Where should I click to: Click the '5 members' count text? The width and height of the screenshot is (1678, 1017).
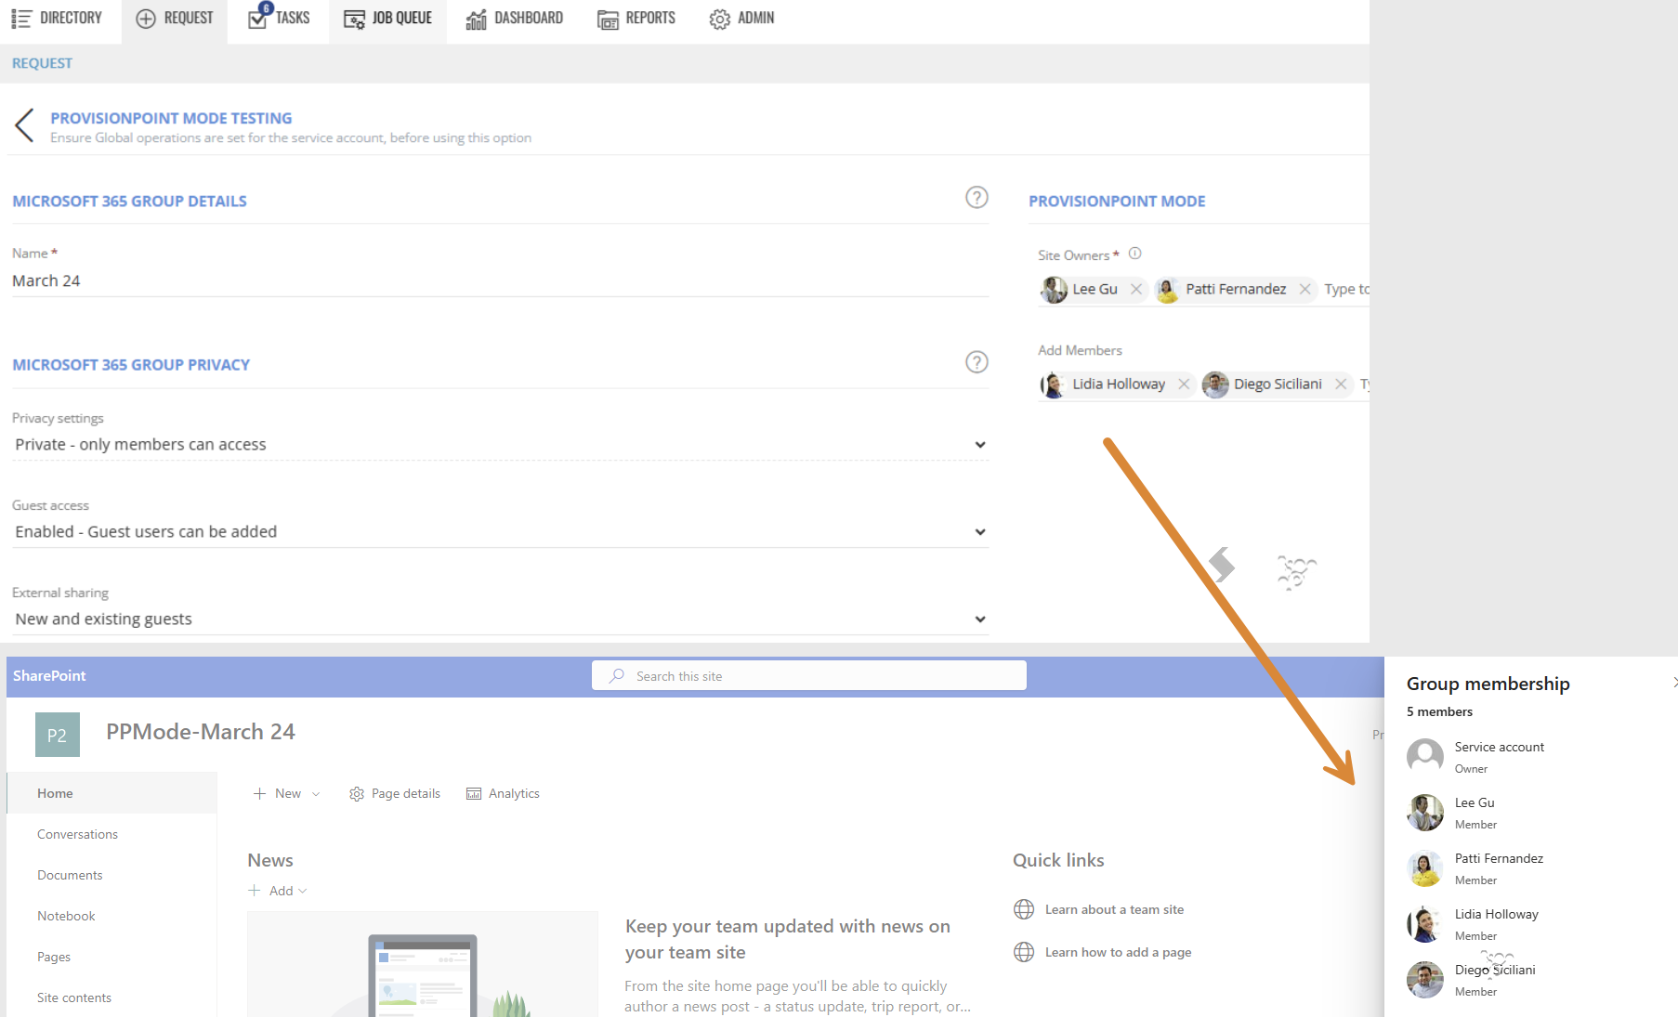tap(1439, 711)
